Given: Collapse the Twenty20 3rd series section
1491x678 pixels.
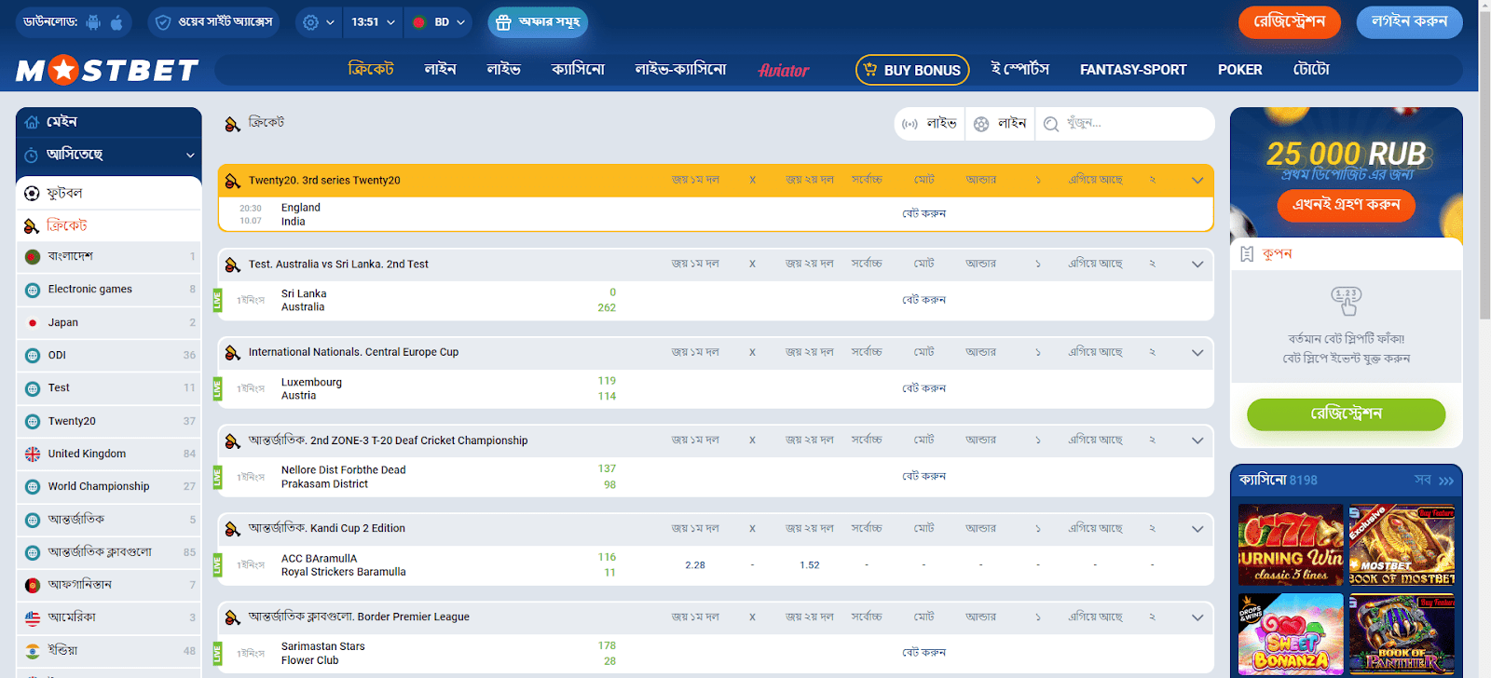Looking at the screenshot, I should 1197,181.
